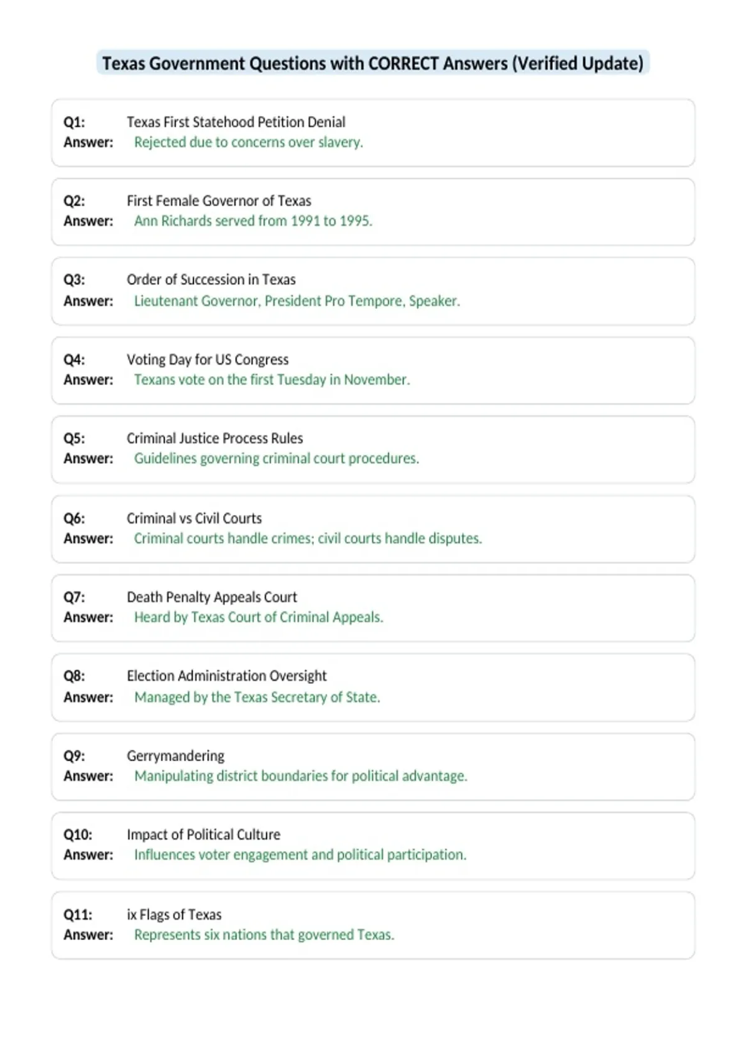Select Order of Succession in Texas
The image size is (746, 1057).
click(x=211, y=280)
